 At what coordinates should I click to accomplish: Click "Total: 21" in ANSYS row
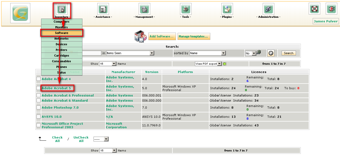click(274, 117)
